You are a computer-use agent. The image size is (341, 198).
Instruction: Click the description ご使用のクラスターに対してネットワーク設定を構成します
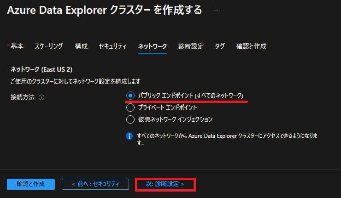pos(76,81)
